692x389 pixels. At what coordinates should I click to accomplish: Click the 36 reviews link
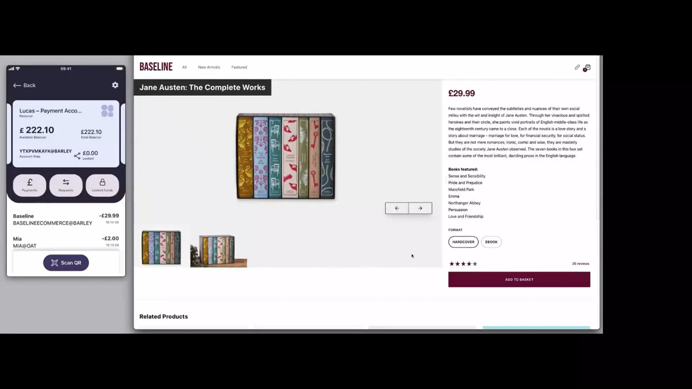pyautogui.click(x=580, y=264)
